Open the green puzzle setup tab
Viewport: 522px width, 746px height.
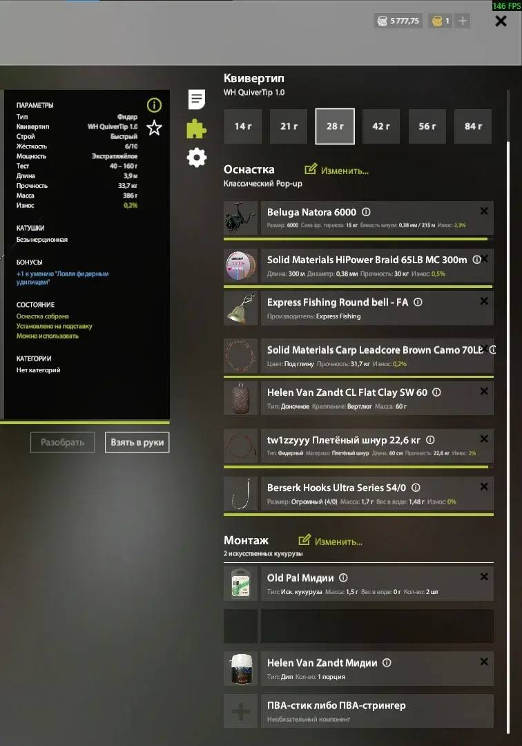(196, 128)
